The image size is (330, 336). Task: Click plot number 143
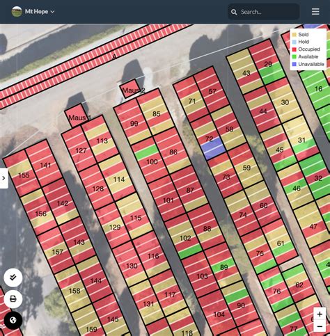[x=79, y=242]
